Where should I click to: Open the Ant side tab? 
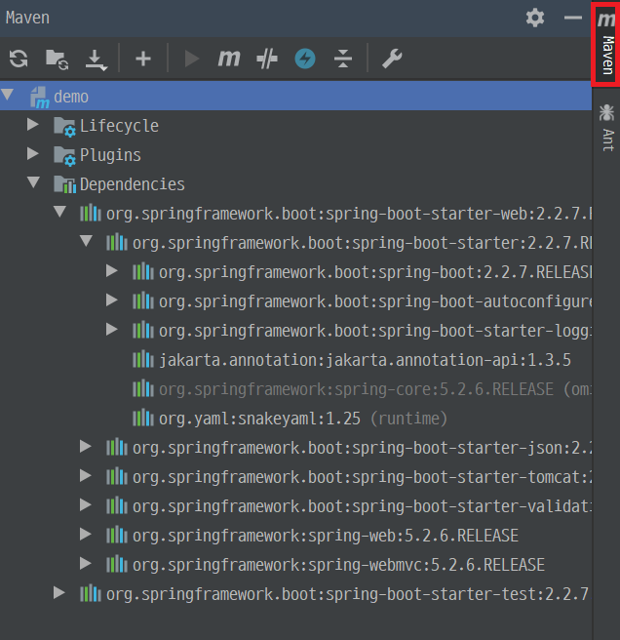click(x=607, y=128)
